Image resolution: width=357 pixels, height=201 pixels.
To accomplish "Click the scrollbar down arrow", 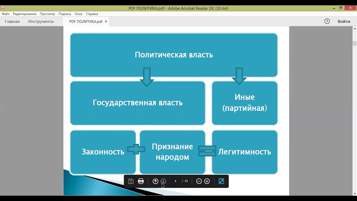I will 355,193.
